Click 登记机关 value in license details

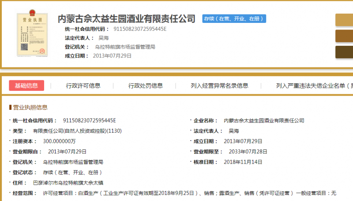[73, 162]
